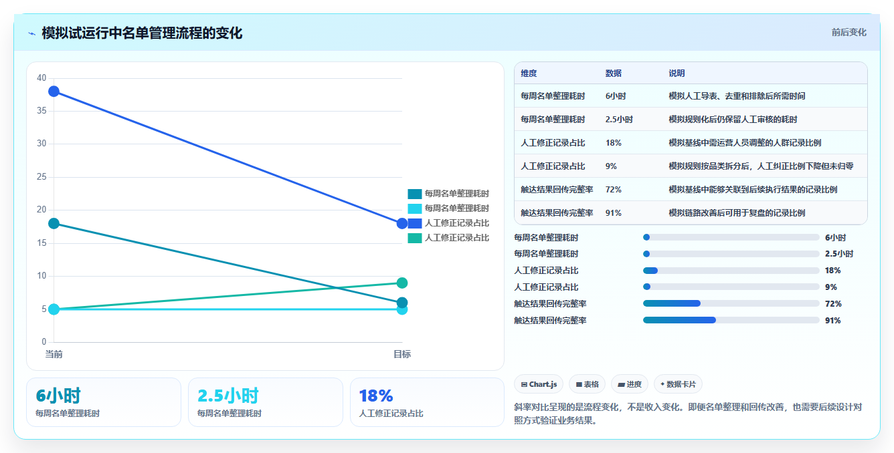Click the Chart.js chip icon
This screenshot has width=894, height=453.
coord(524,384)
